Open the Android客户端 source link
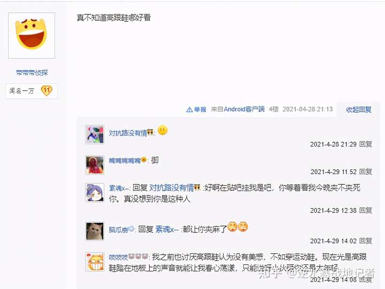The image size is (385, 289). 237,109
